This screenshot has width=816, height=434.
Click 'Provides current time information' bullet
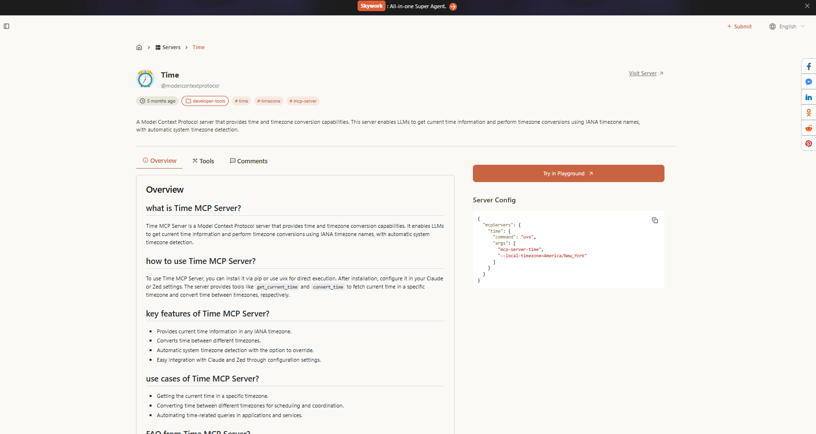(224, 331)
